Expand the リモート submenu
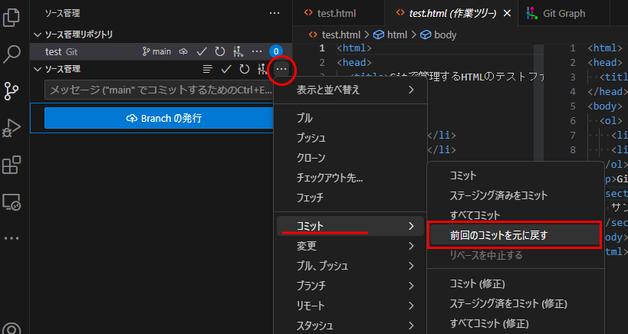 point(350,306)
